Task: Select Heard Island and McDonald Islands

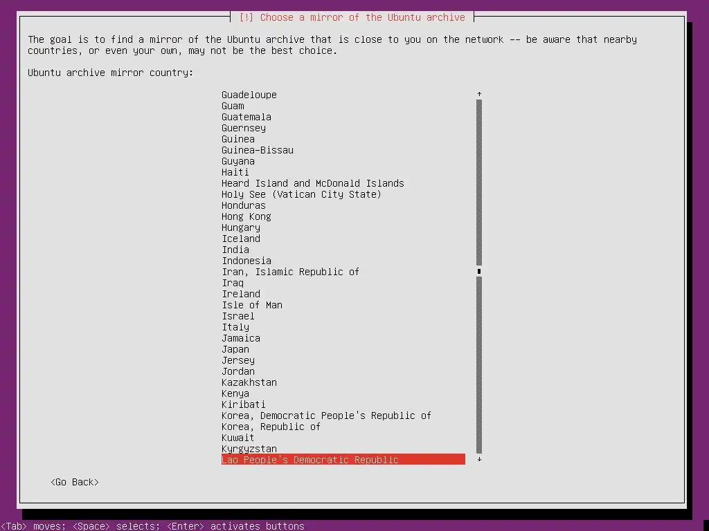Action: [312, 183]
